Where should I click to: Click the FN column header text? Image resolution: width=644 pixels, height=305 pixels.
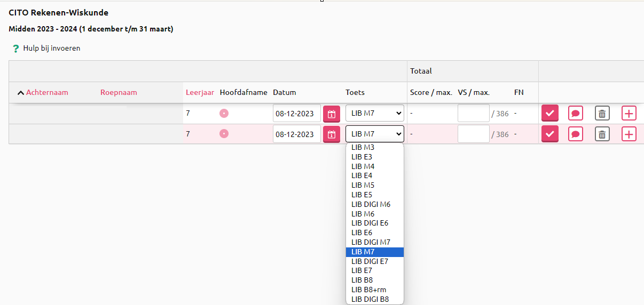click(519, 92)
